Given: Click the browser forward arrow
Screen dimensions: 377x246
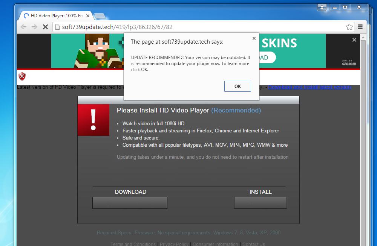Looking at the screenshot, I should click(34, 27).
